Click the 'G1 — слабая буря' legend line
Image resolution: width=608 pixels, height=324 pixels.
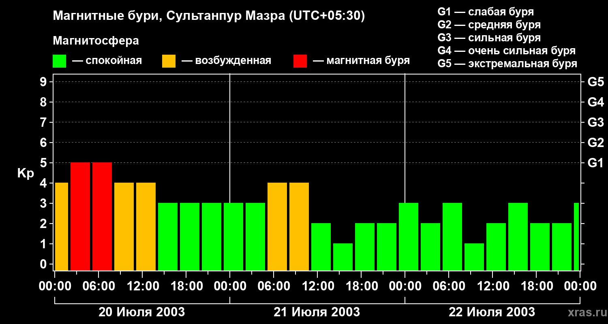pyautogui.click(x=486, y=12)
